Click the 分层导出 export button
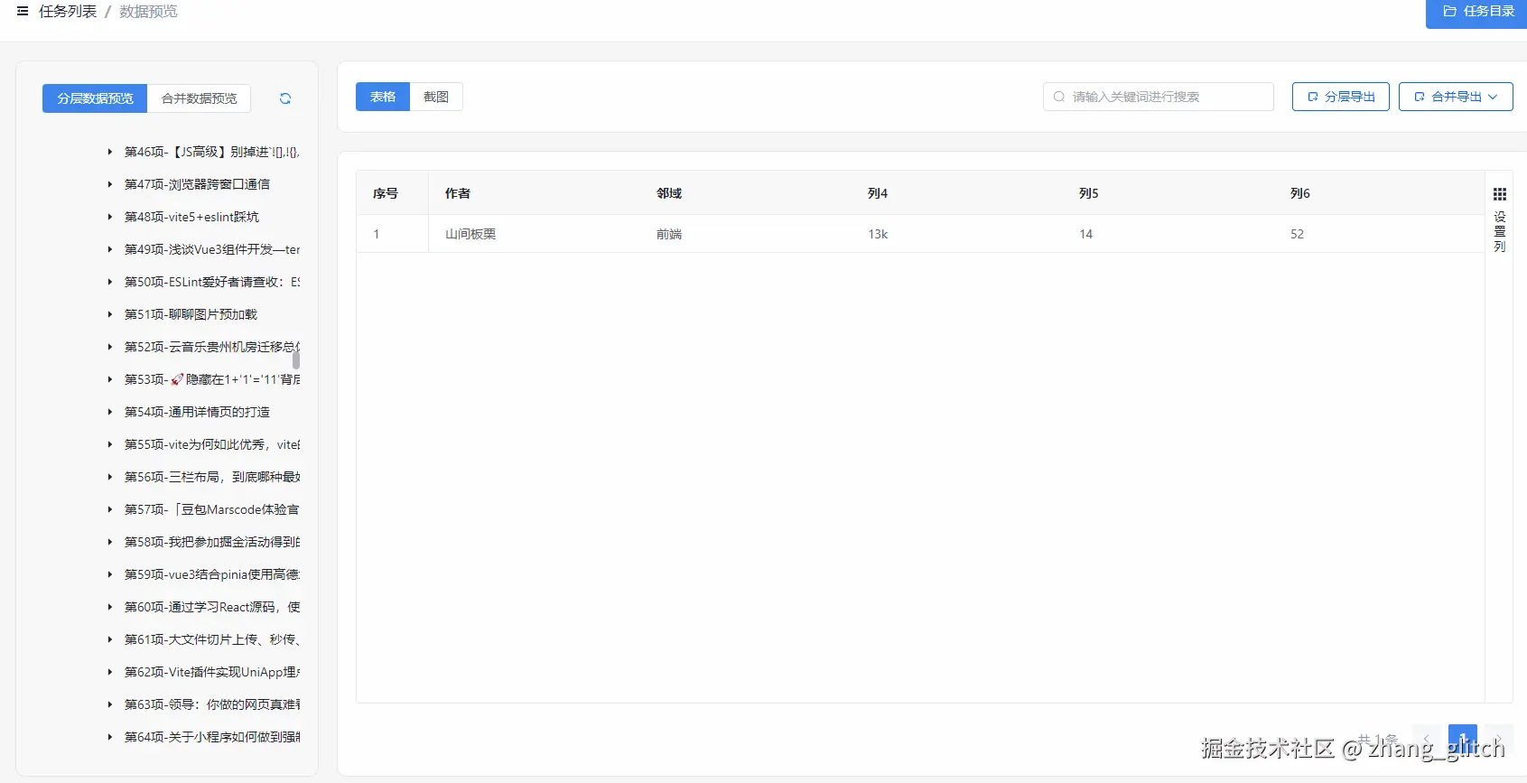The image size is (1527, 783). click(1341, 97)
